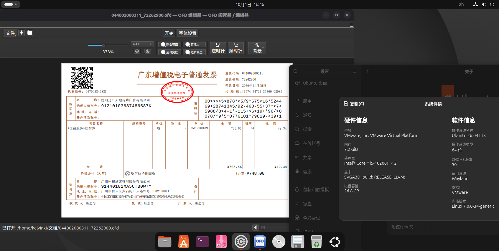
Task: Open Debian package installer dock icon
Action: point(221,242)
